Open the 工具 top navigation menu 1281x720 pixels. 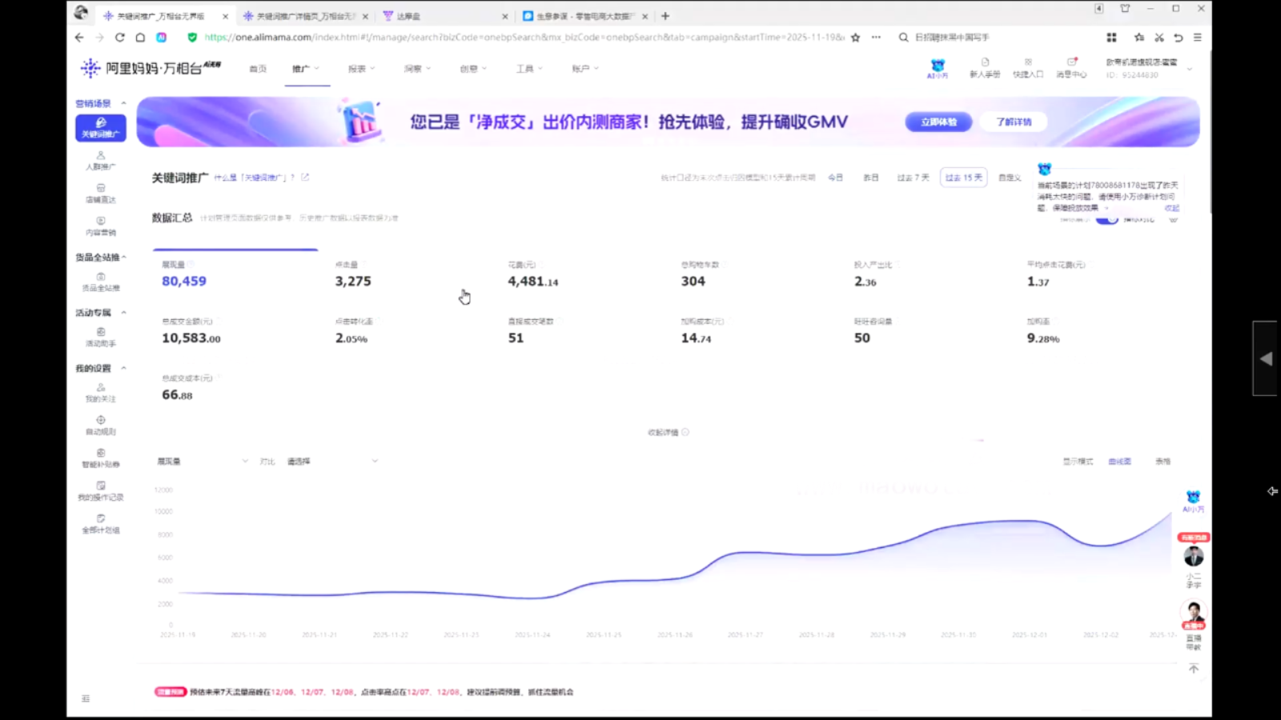click(x=528, y=69)
